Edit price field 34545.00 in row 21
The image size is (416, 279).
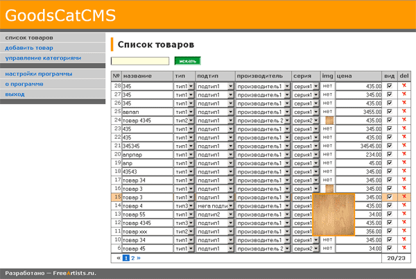[x=359, y=146]
